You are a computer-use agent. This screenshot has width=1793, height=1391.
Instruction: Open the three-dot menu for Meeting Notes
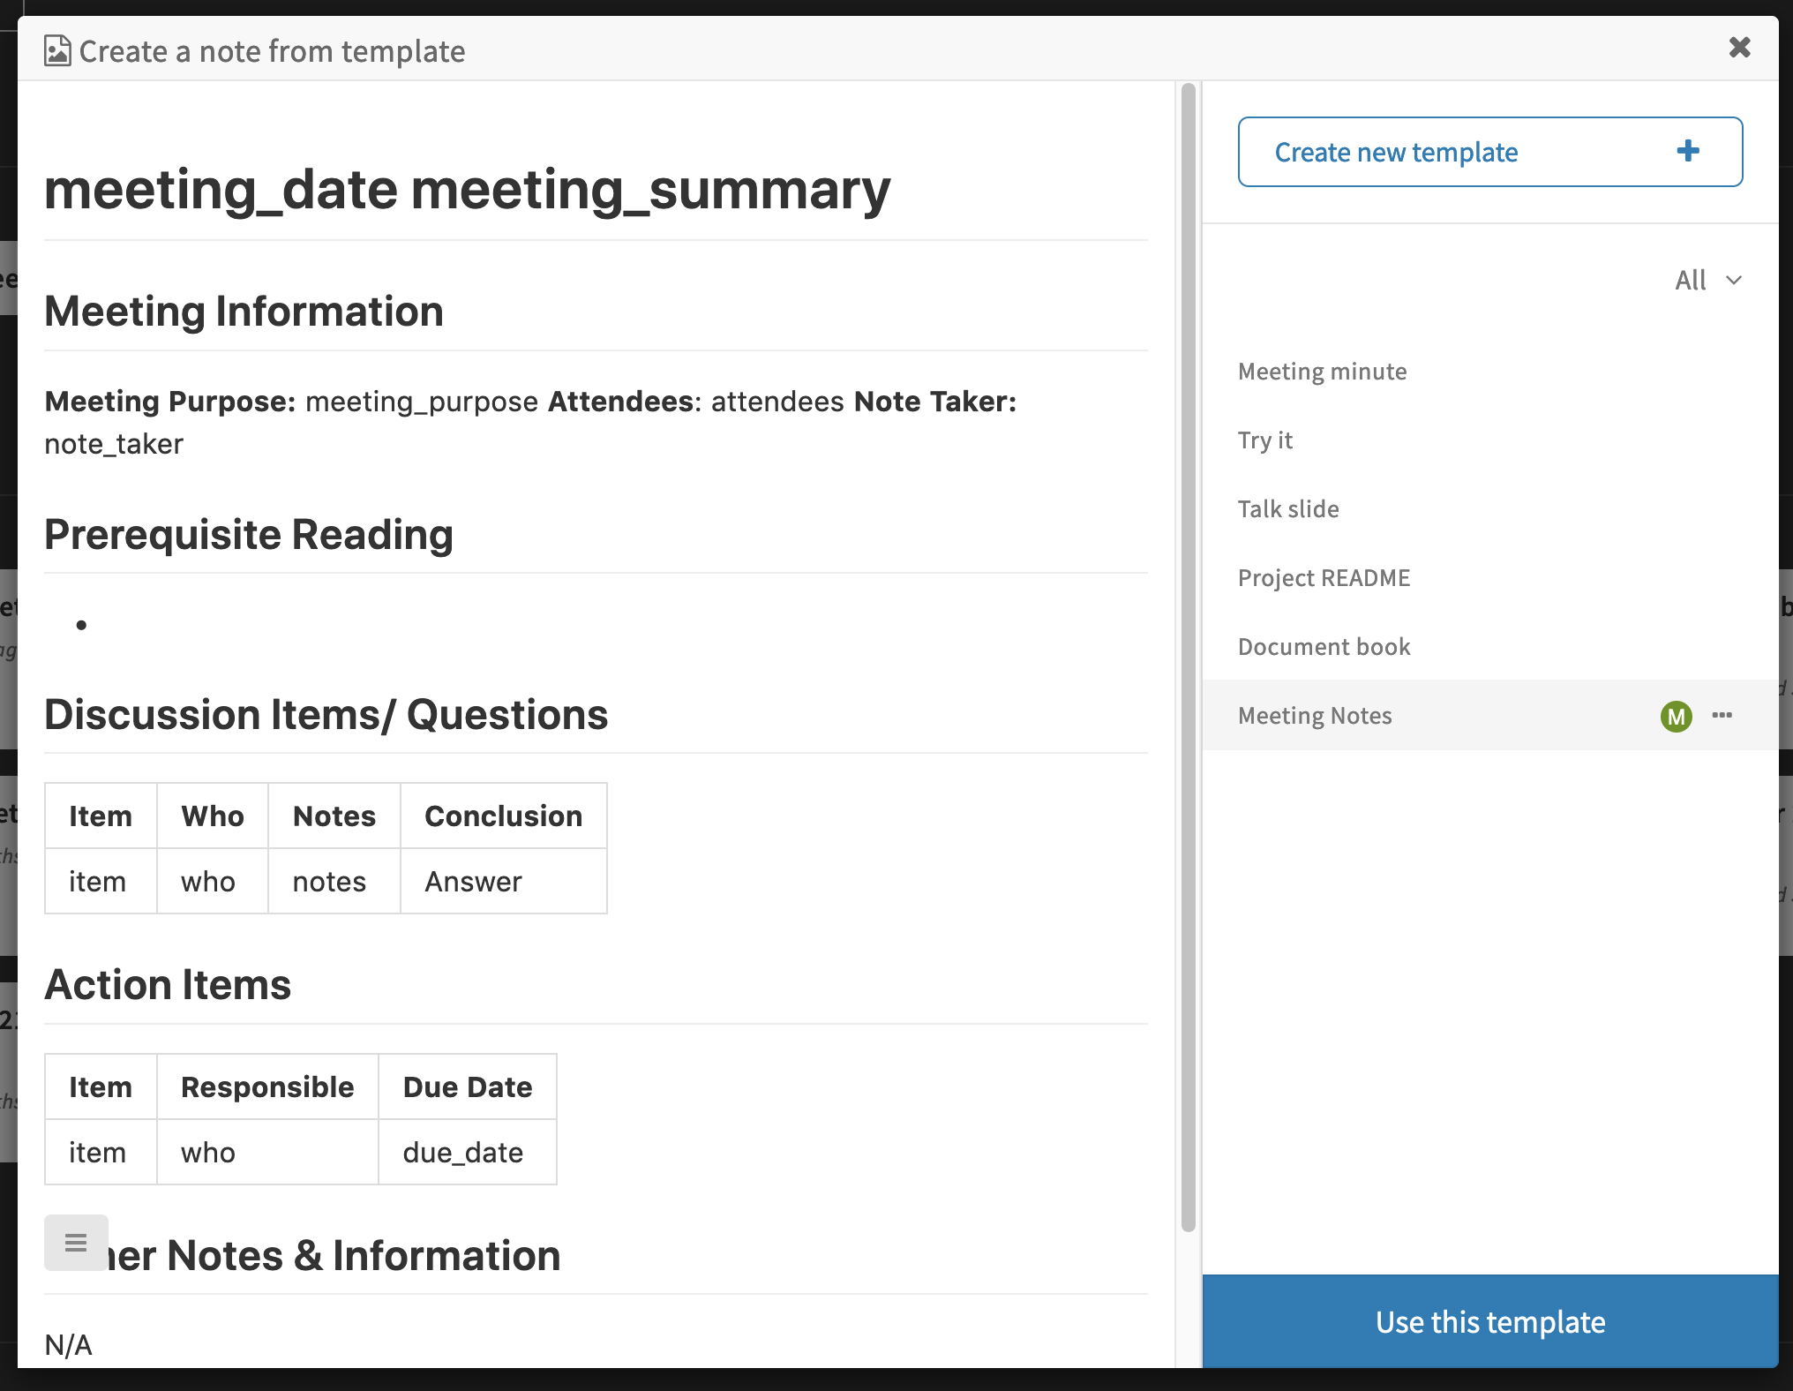[x=1722, y=715]
